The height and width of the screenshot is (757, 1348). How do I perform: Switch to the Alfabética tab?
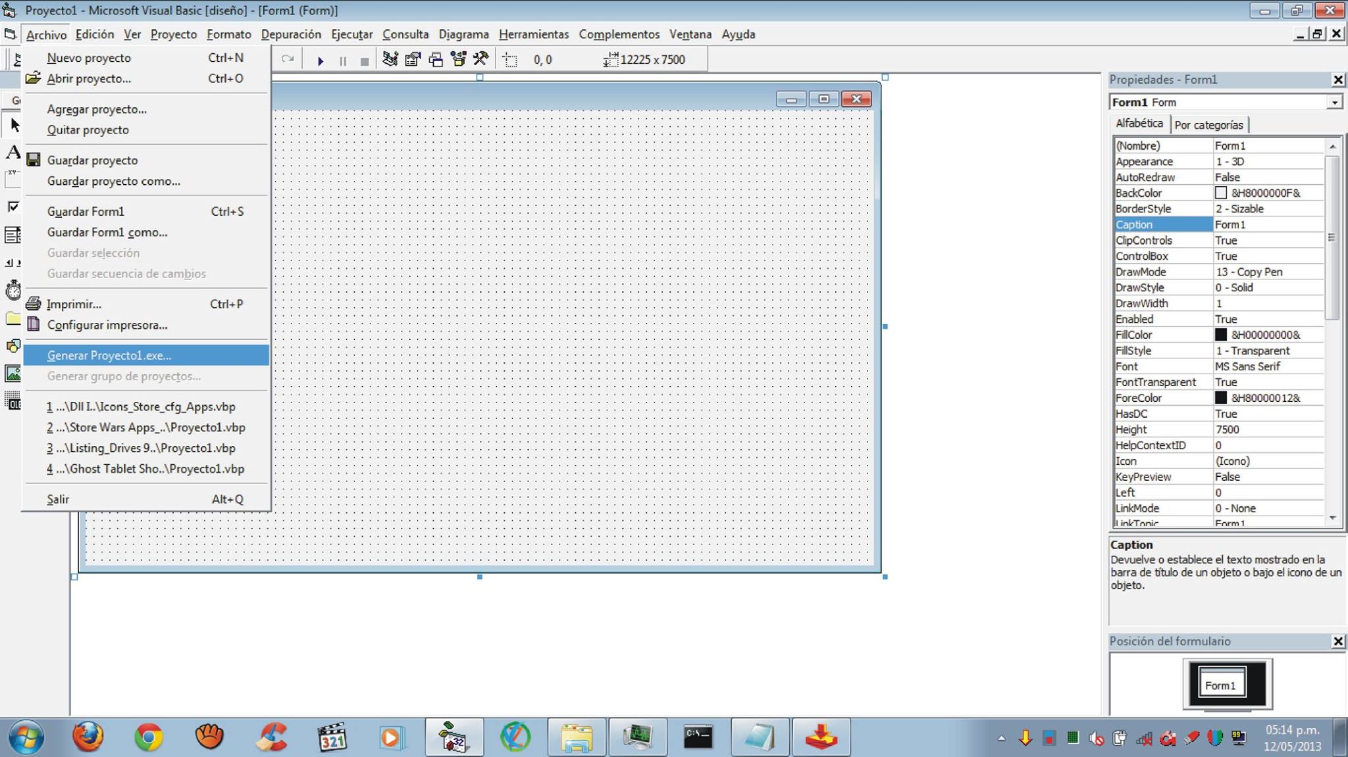tap(1139, 123)
